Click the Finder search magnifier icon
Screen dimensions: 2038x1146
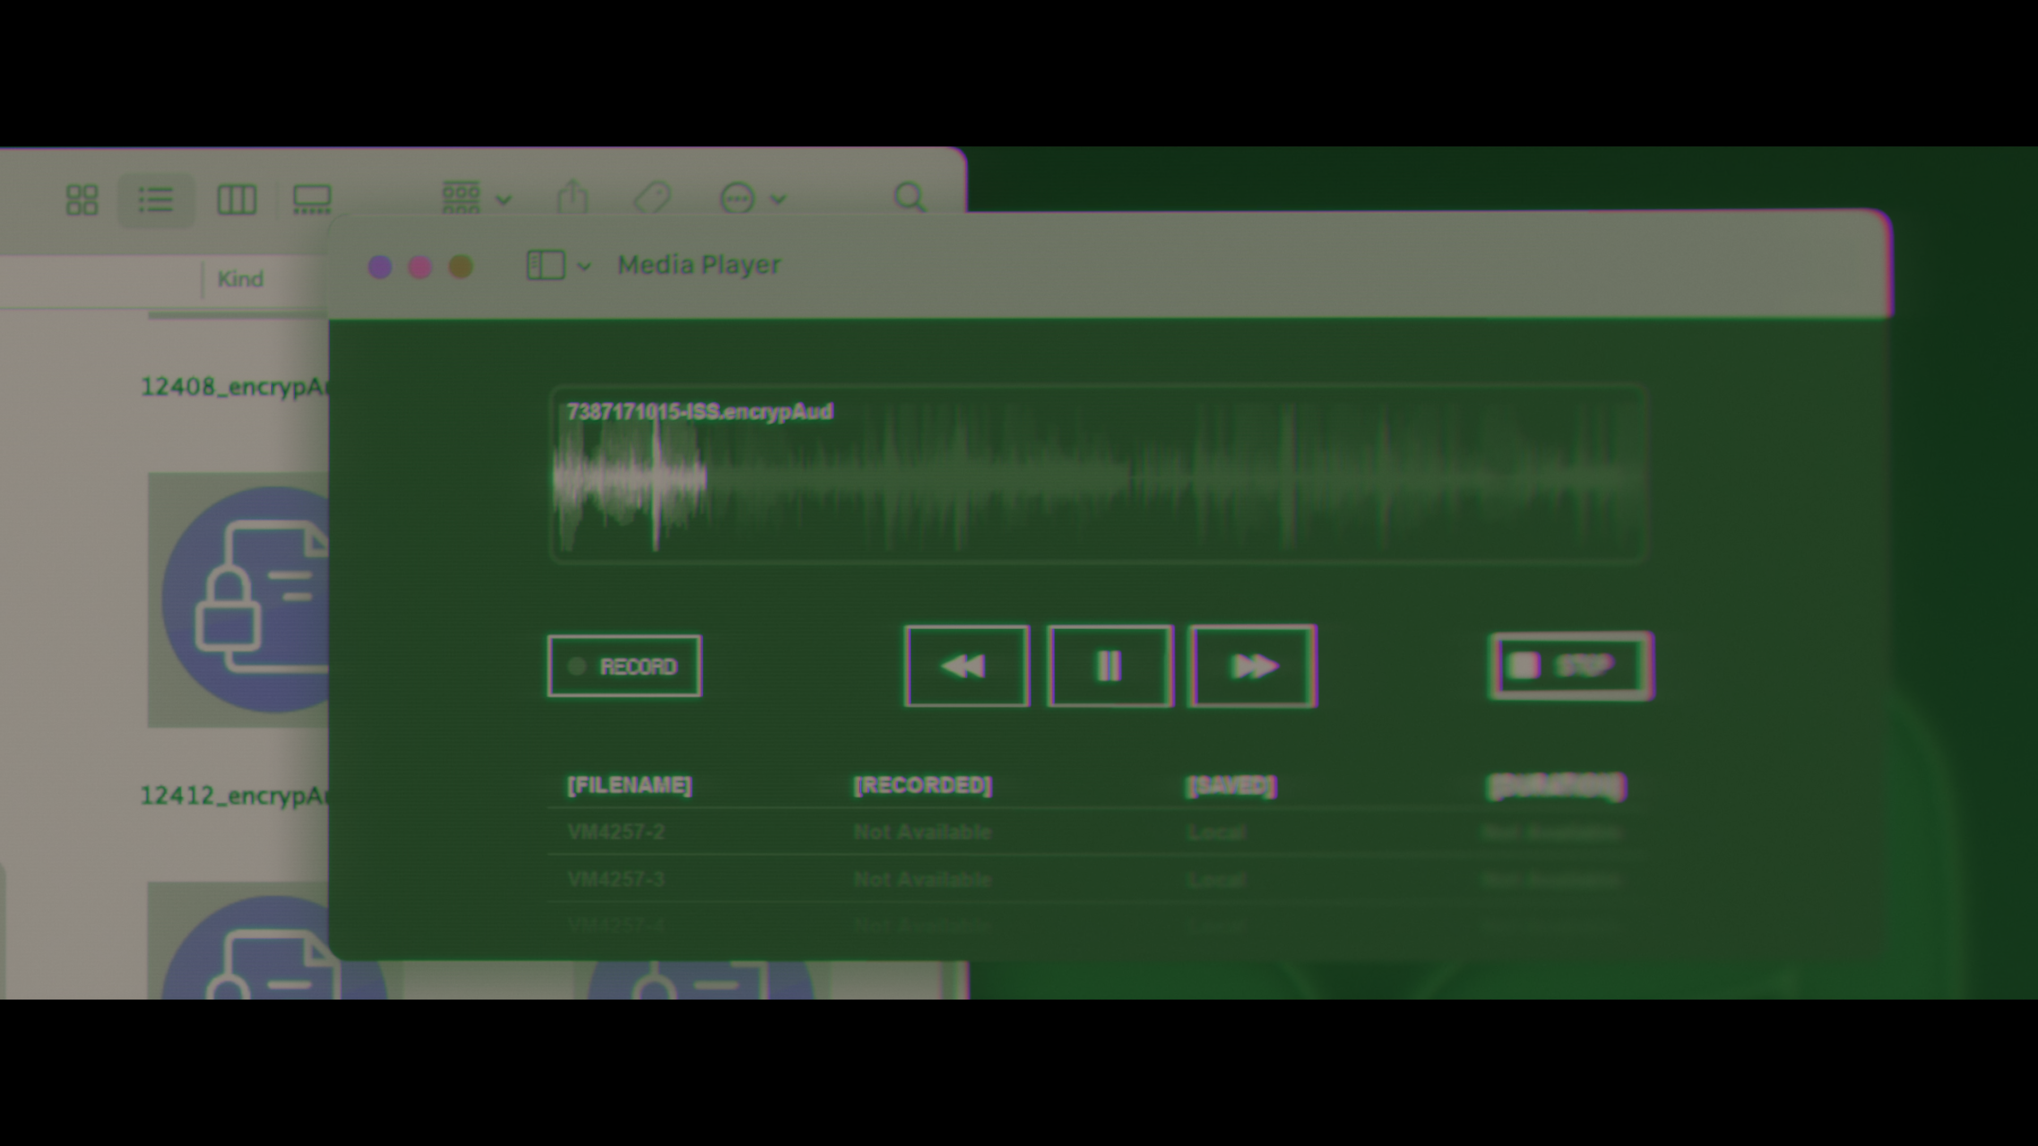tap(909, 197)
